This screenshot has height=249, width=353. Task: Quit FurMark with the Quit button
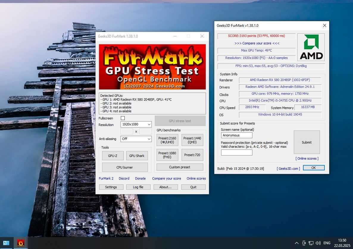(193, 187)
